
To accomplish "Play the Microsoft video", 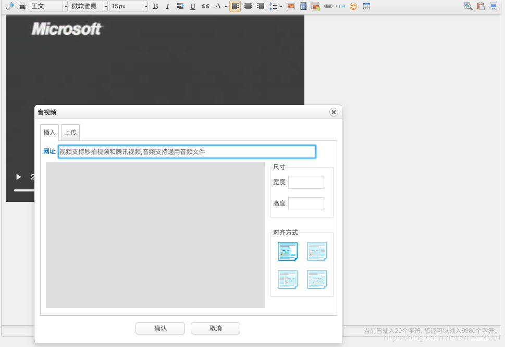I will point(19,177).
